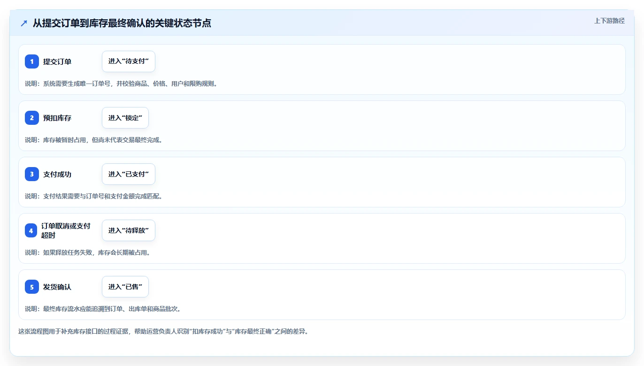Click the 进入“已售” status pill
Viewport: 644px width, 366px height.
pyautogui.click(x=125, y=287)
